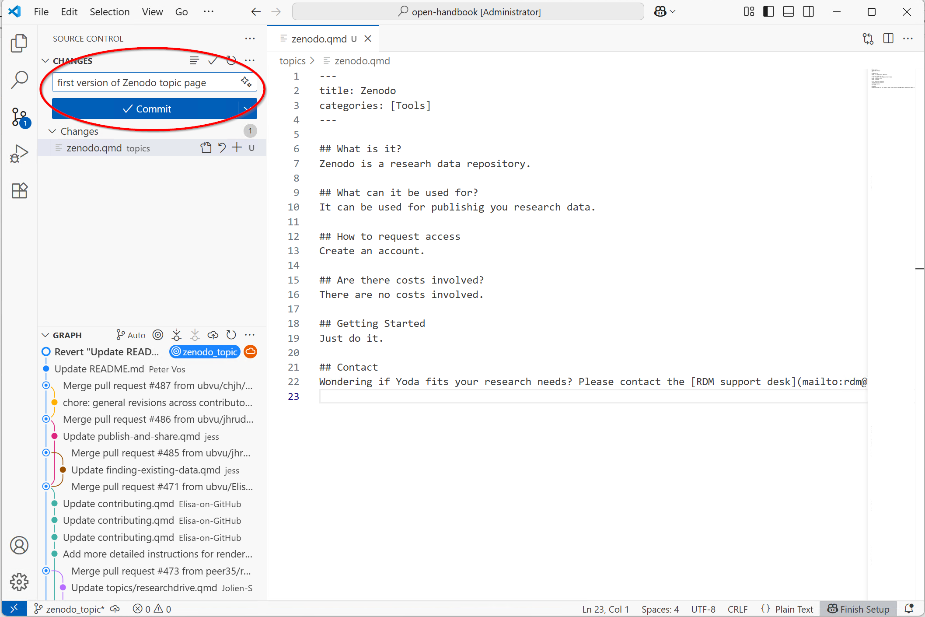Refresh the Graph view
This screenshot has height=617, width=925.
[231, 335]
